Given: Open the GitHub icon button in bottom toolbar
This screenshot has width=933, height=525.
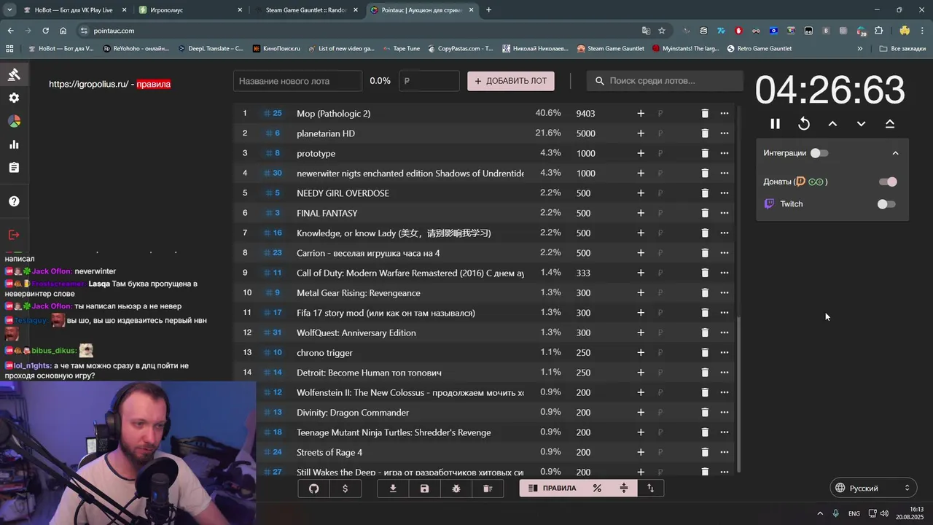Looking at the screenshot, I should point(314,489).
